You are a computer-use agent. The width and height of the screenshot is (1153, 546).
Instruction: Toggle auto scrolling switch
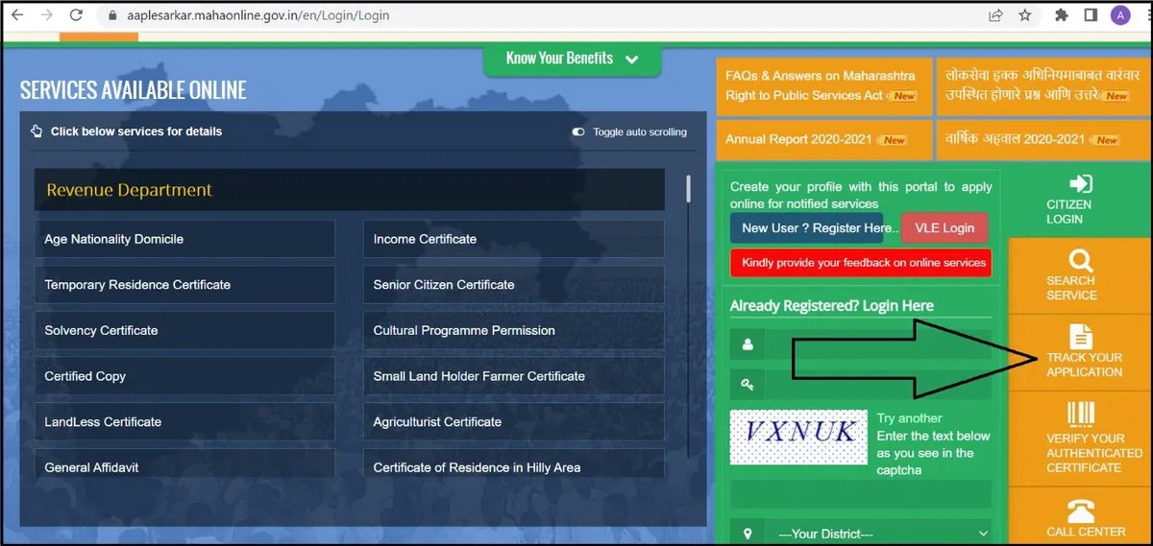click(578, 131)
